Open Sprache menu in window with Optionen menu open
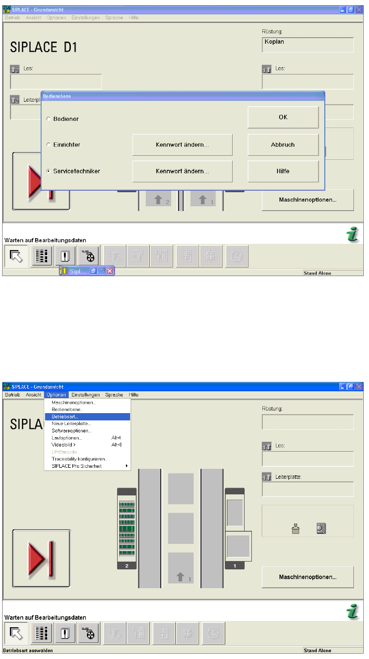Viewport: 369px width, 659px height. pos(114,395)
